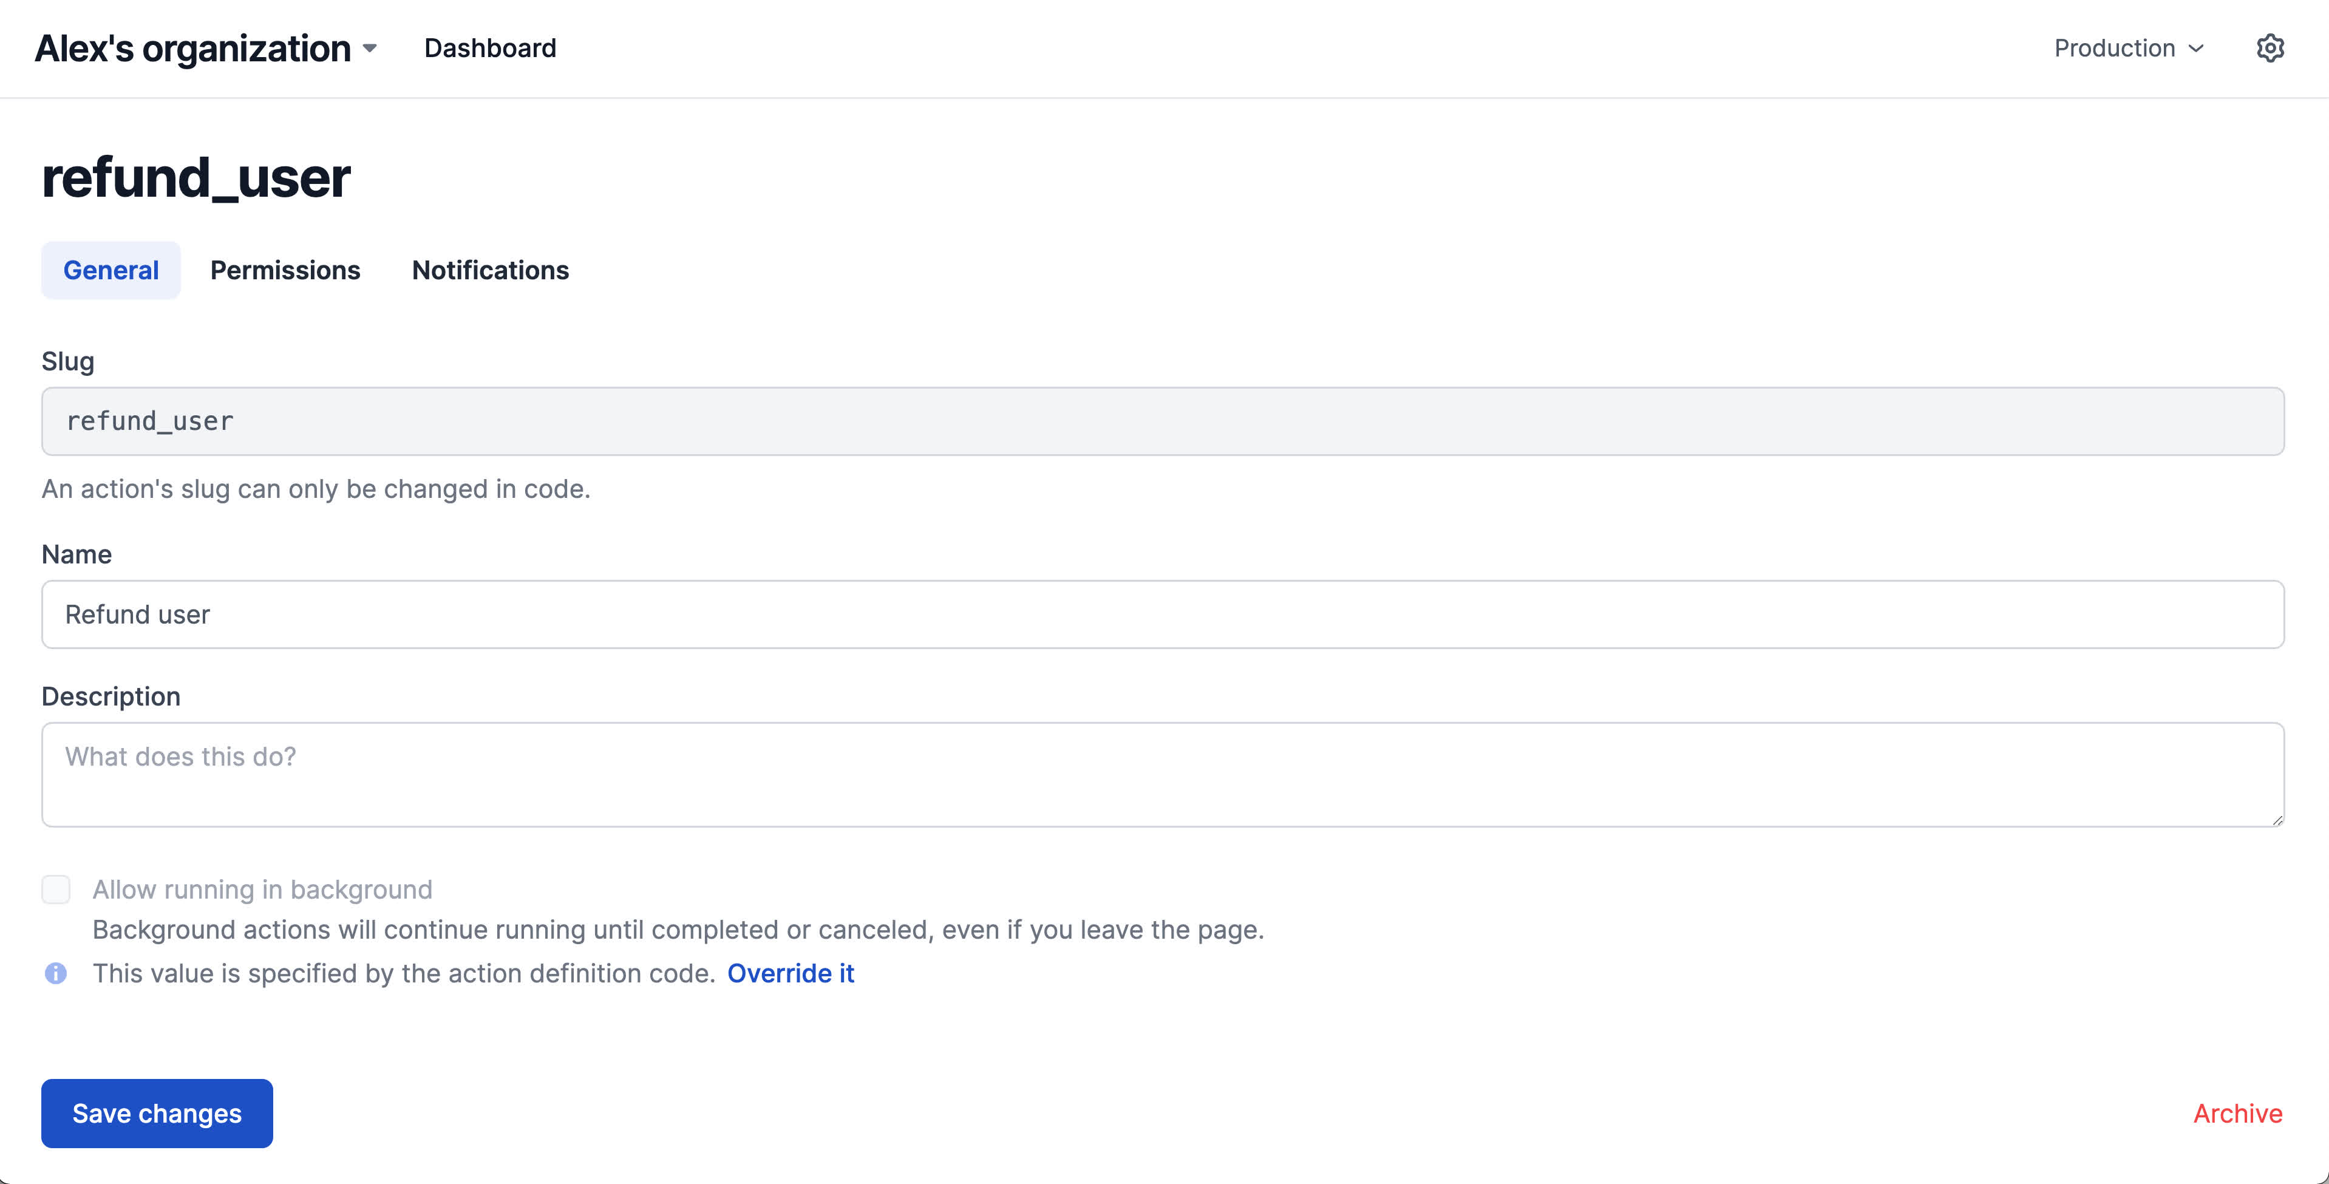Screen dimensions: 2329x1184
Task: Open the settings gear icon
Action: (2269, 48)
